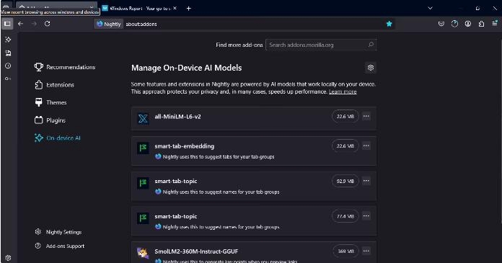The width and height of the screenshot is (502, 263).
Task: Open the application hamburger menu
Action: (495, 23)
